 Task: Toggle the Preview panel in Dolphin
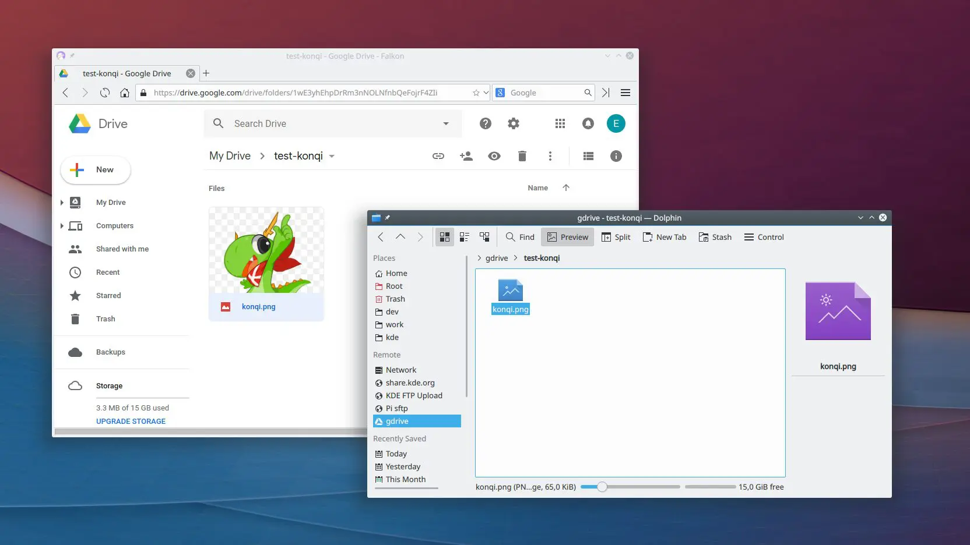tap(567, 236)
